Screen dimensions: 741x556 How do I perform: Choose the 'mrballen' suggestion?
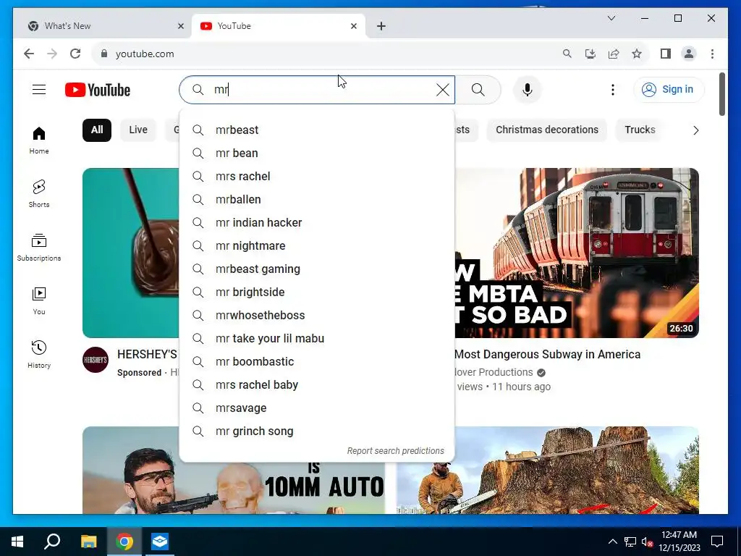pos(317,200)
